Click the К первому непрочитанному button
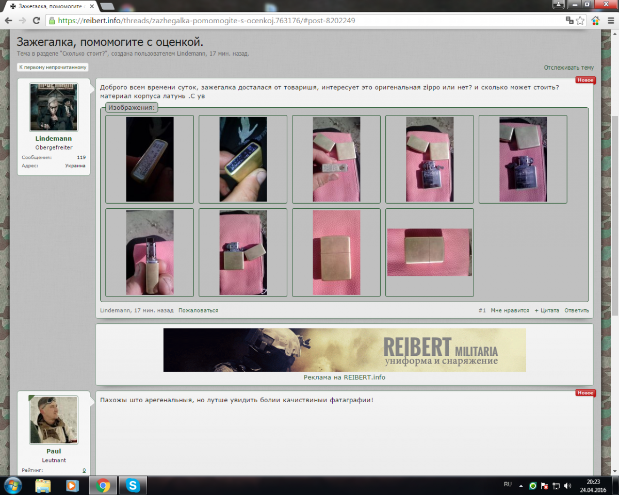 pyautogui.click(x=53, y=68)
